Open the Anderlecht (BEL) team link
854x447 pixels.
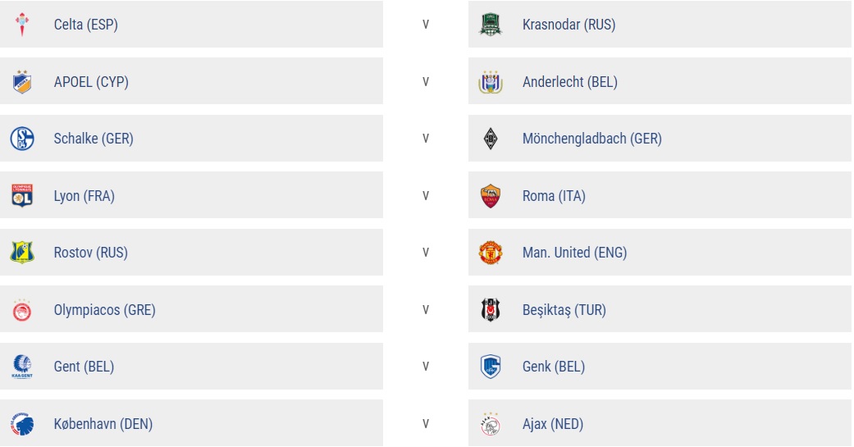(569, 82)
